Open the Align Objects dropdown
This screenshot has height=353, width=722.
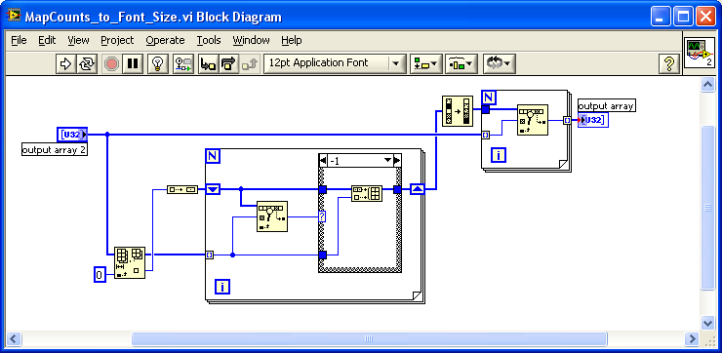(426, 63)
